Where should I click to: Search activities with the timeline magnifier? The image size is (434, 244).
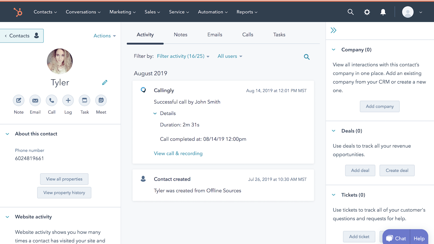(307, 57)
